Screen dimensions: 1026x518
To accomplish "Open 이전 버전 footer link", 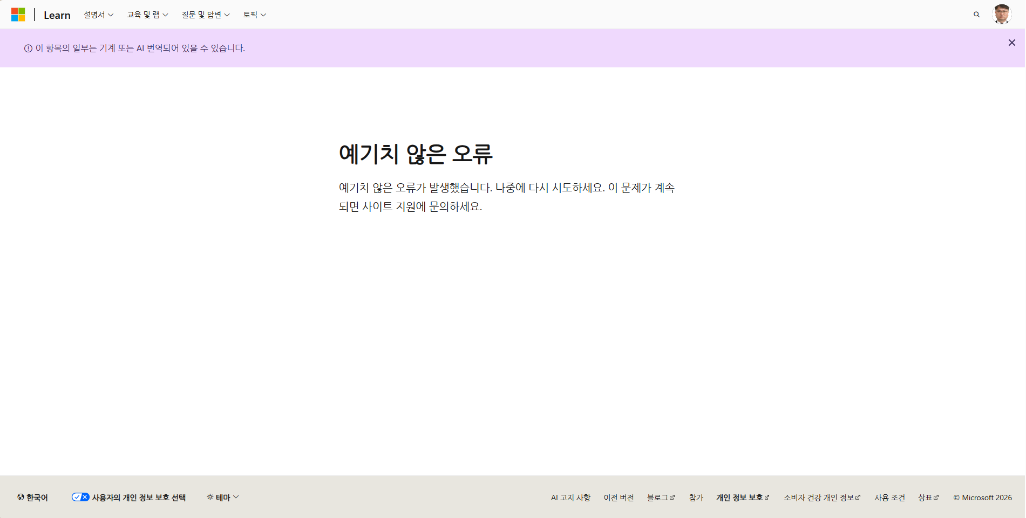I will tap(619, 498).
